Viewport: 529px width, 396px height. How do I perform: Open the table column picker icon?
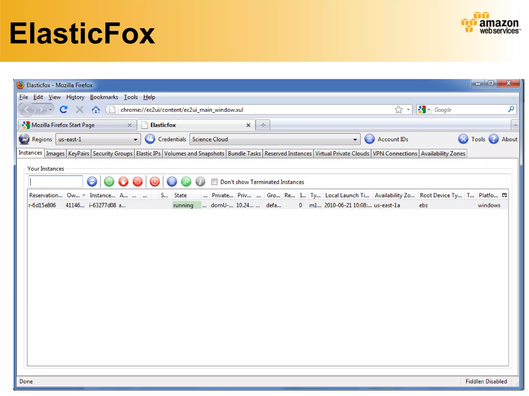tap(504, 195)
